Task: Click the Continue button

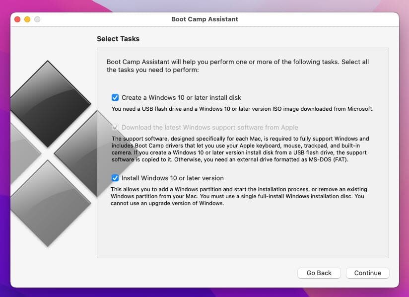Action: [367, 273]
